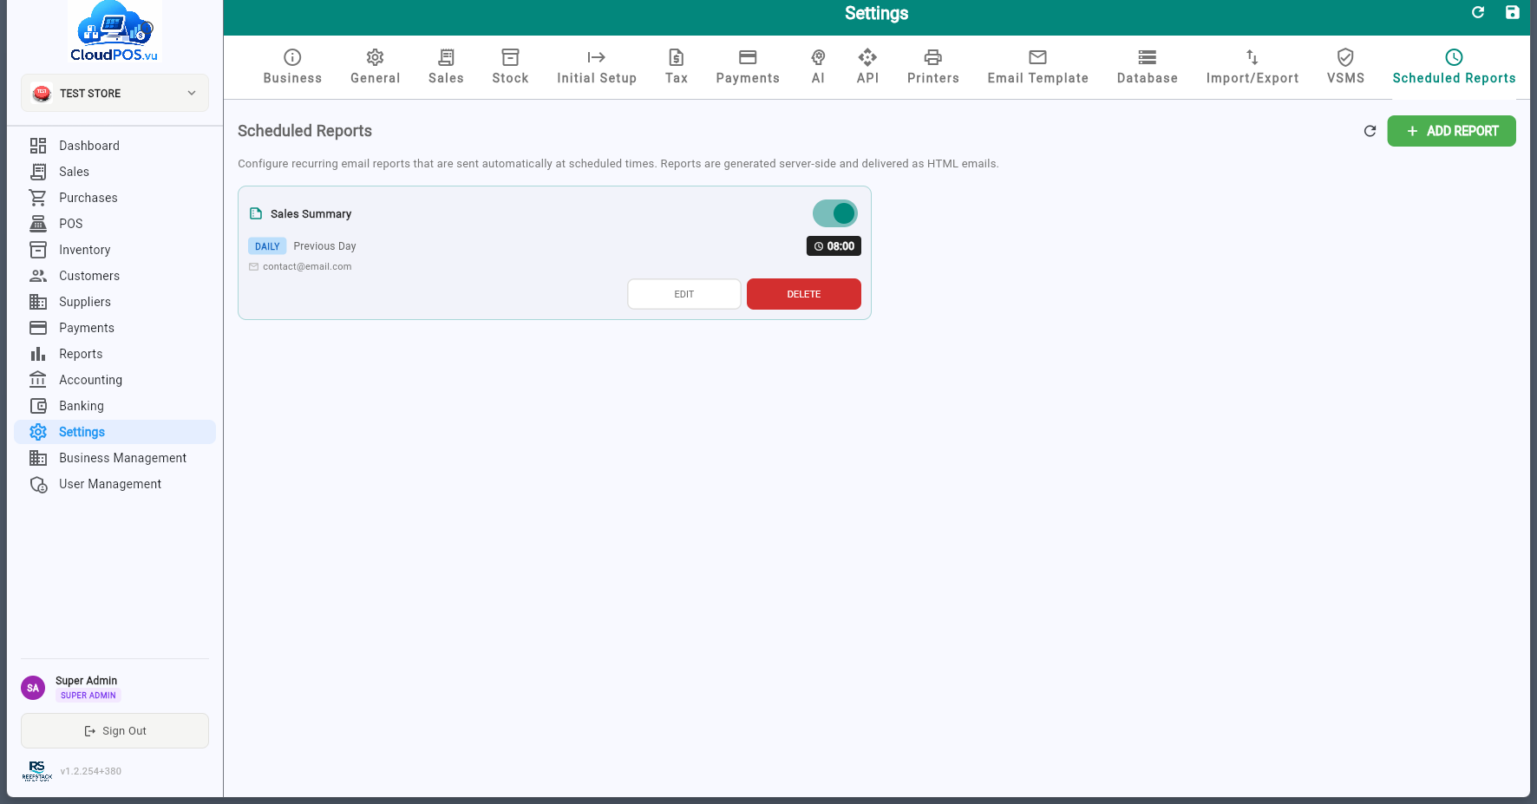This screenshot has height=804, width=1537.
Task: Switch to the Sales settings tab
Action: tap(446, 67)
